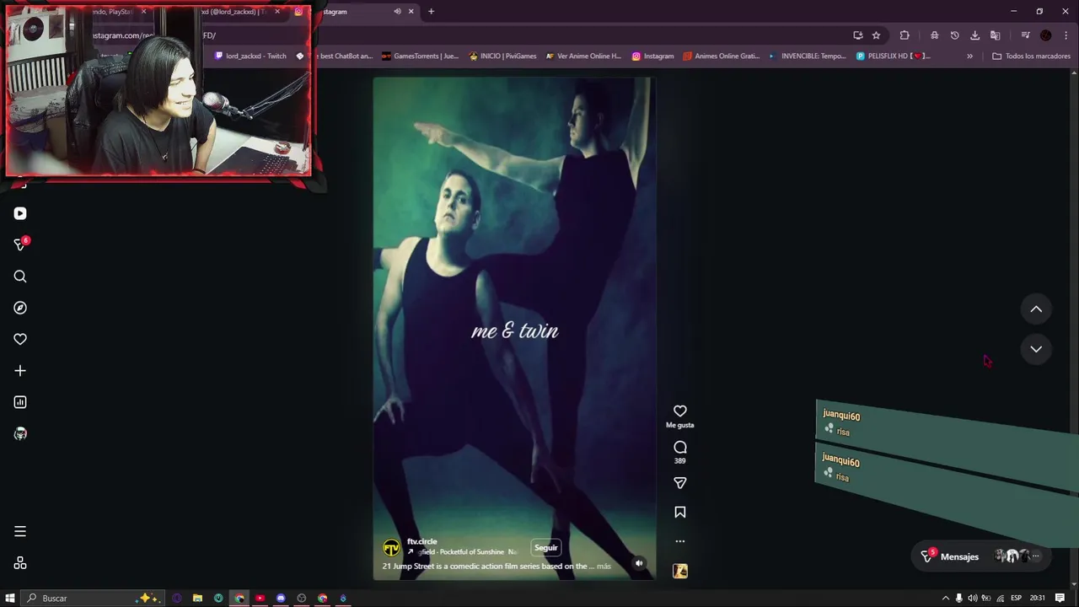
Task: Open OBS Studio from the taskbar
Action: coord(302,598)
